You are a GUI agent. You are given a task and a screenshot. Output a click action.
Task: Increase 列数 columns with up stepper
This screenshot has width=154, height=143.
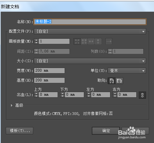[x=110, y=50]
